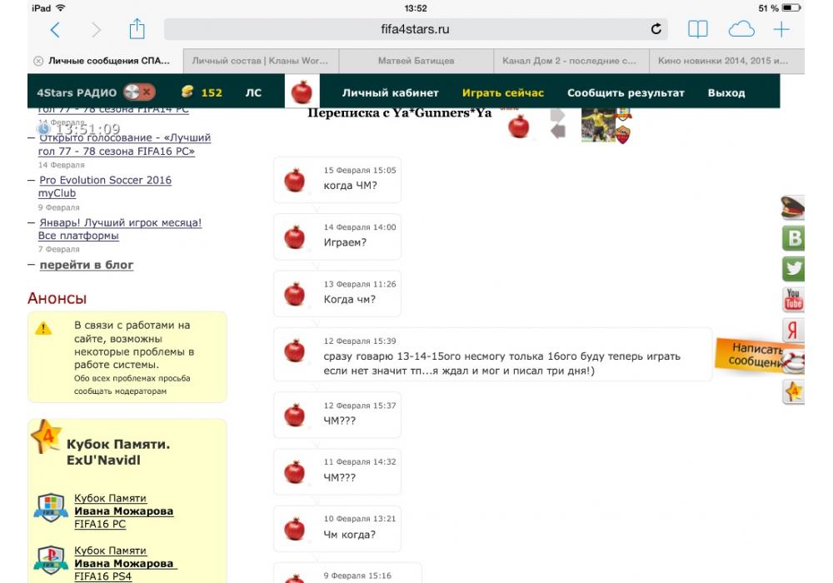
Task: Click avatar on 14 Февраля 14:00 message
Action: (x=294, y=237)
